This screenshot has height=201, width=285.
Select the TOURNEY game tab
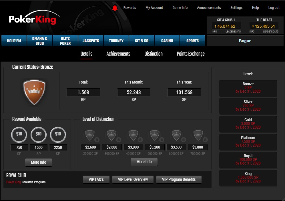[116, 40]
